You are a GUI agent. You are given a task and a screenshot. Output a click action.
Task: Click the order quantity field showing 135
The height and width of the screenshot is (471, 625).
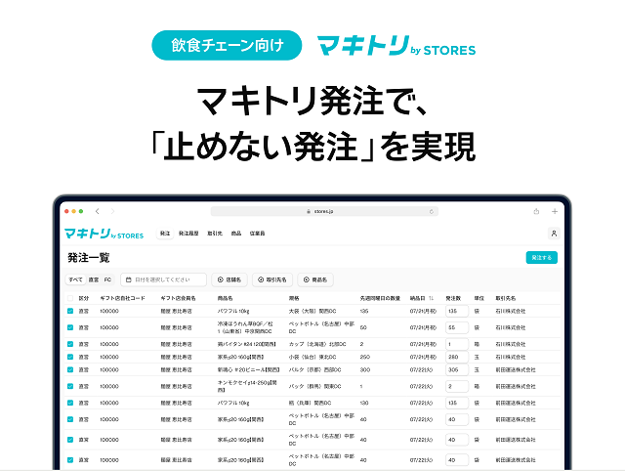pos(455,312)
